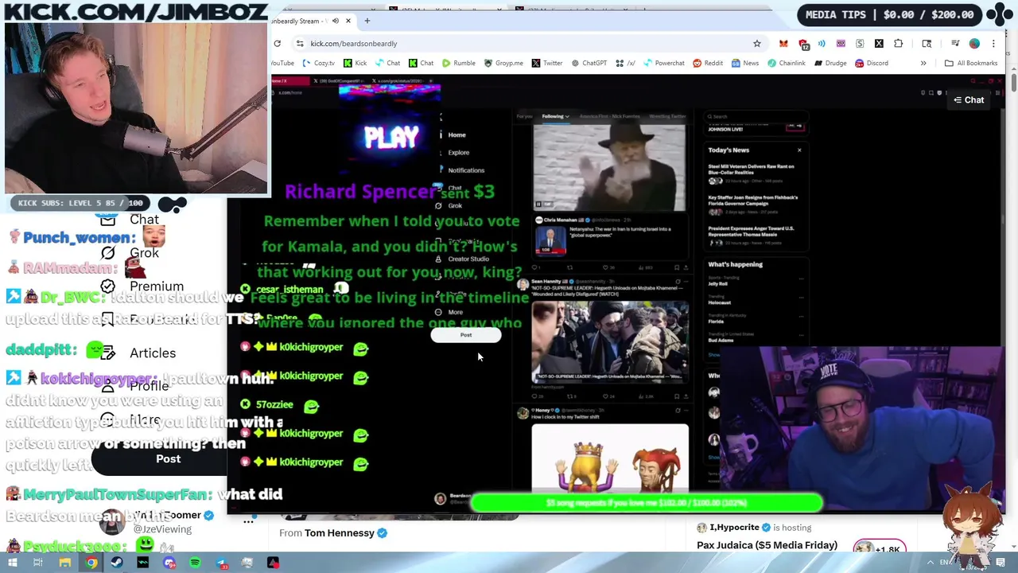Viewport: 1018px width, 573px height.
Task: Open the Powerchat bookmark
Action: 664,63
